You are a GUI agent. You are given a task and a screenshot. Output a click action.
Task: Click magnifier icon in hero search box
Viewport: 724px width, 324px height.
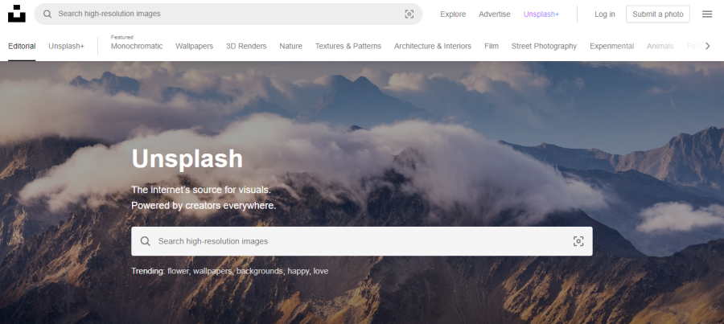pyautogui.click(x=145, y=241)
